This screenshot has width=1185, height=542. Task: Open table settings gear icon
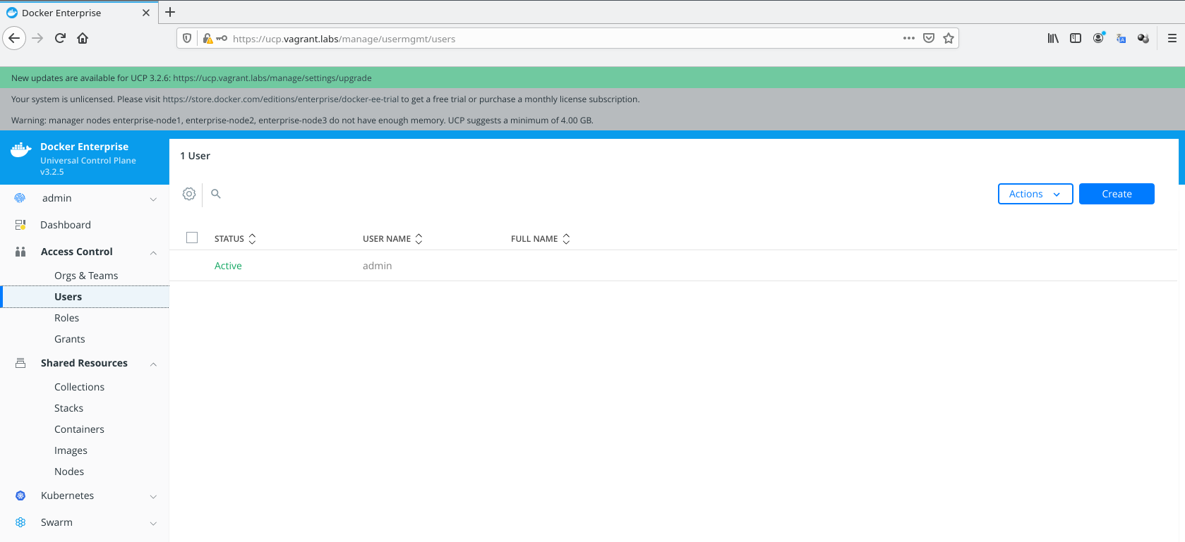pos(189,194)
